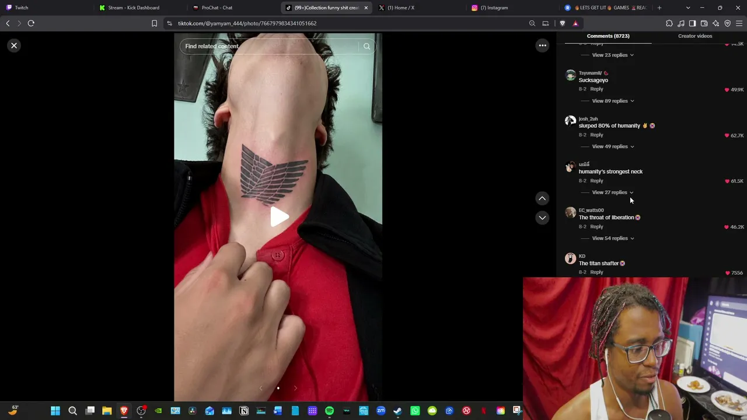The image size is (747, 420).
Task: Open Task View from the taskbar
Action: coord(90,411)
